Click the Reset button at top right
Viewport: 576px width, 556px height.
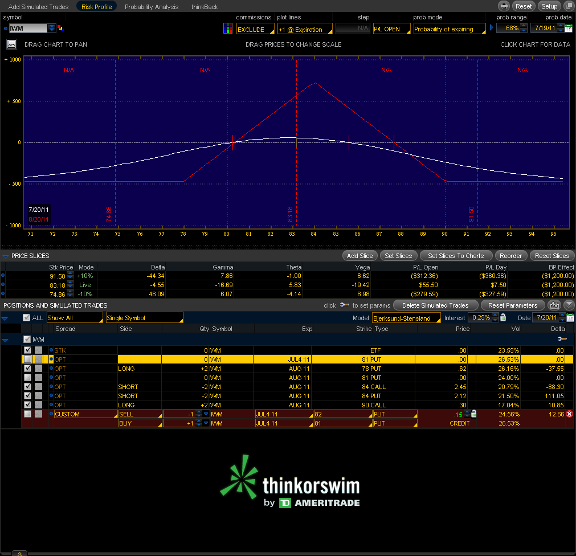(x=524, y=6)
